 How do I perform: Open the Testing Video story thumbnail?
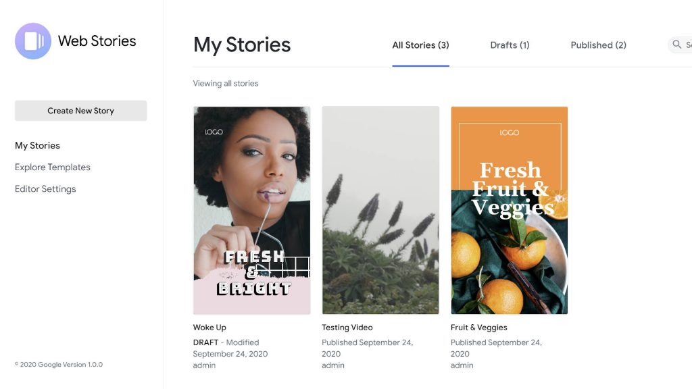pyautogui.click(x=380, y=210)
